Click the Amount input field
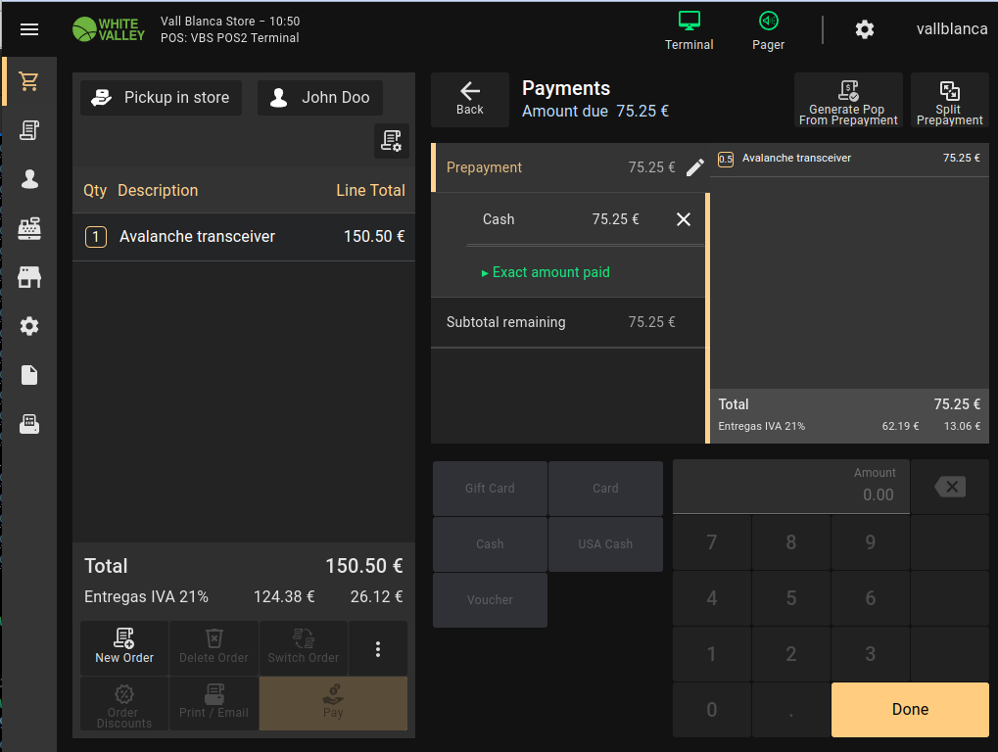Image resolution: width=998 pixels, height=752 pixels. click(x=791, y=486)
